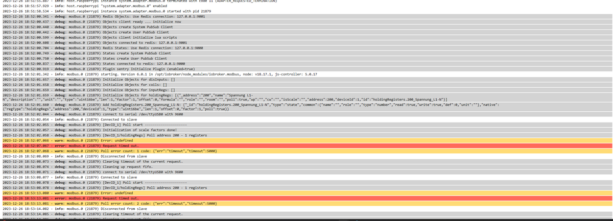Click the 'Objects client initialize lua scripts' line
613x221 pixels.
(306, 37)
